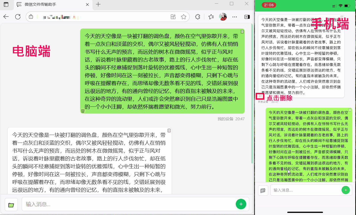Copy the white received message on desktop
The image size is (356, 215).
[x=169, y=130]
